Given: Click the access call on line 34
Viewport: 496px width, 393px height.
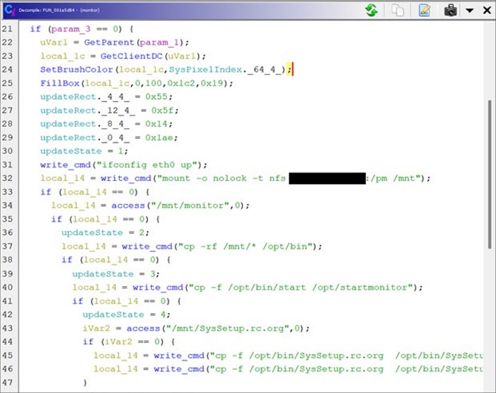Looking at the screenshot, I should 128,206.
